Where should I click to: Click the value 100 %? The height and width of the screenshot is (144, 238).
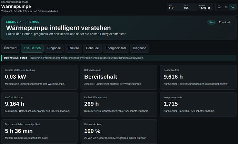[x=92, y=131]
